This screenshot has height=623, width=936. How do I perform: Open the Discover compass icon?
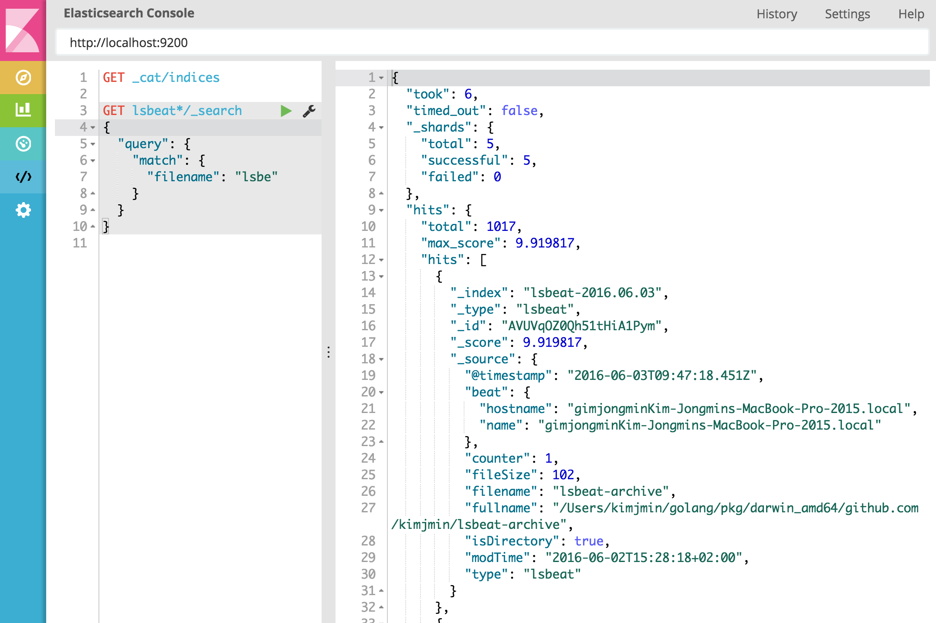23,78
